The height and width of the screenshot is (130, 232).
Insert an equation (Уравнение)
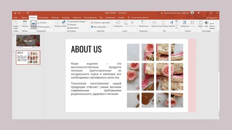pos(185,24)
